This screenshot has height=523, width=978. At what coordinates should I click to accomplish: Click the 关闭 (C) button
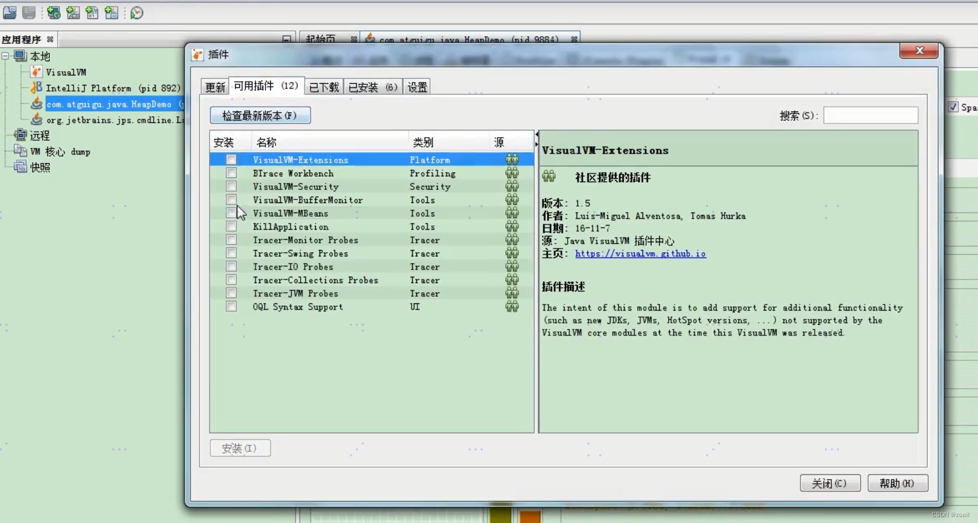[x=830, y=483]
